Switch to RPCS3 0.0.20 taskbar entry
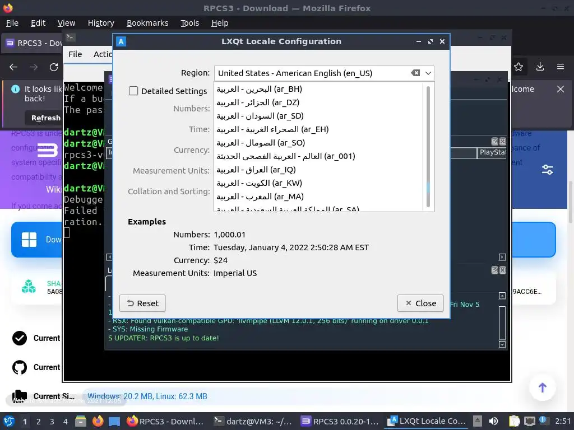Image resolution: width=574 pixels, height=430 pixels. 340,421
